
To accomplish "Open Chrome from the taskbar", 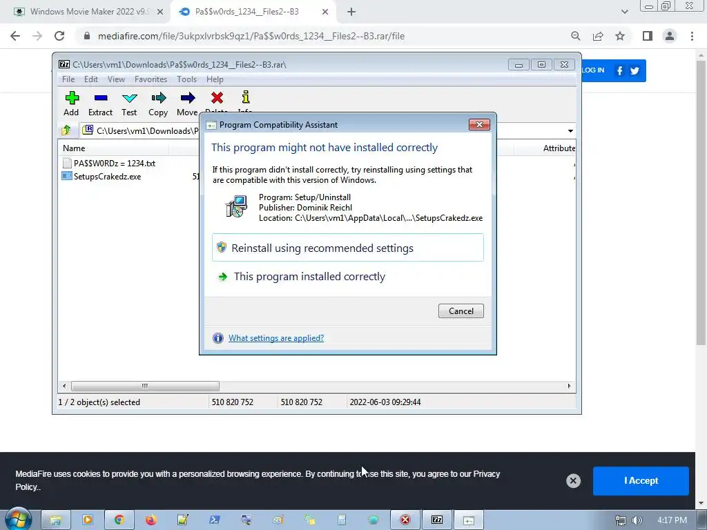I will point(119,520).
